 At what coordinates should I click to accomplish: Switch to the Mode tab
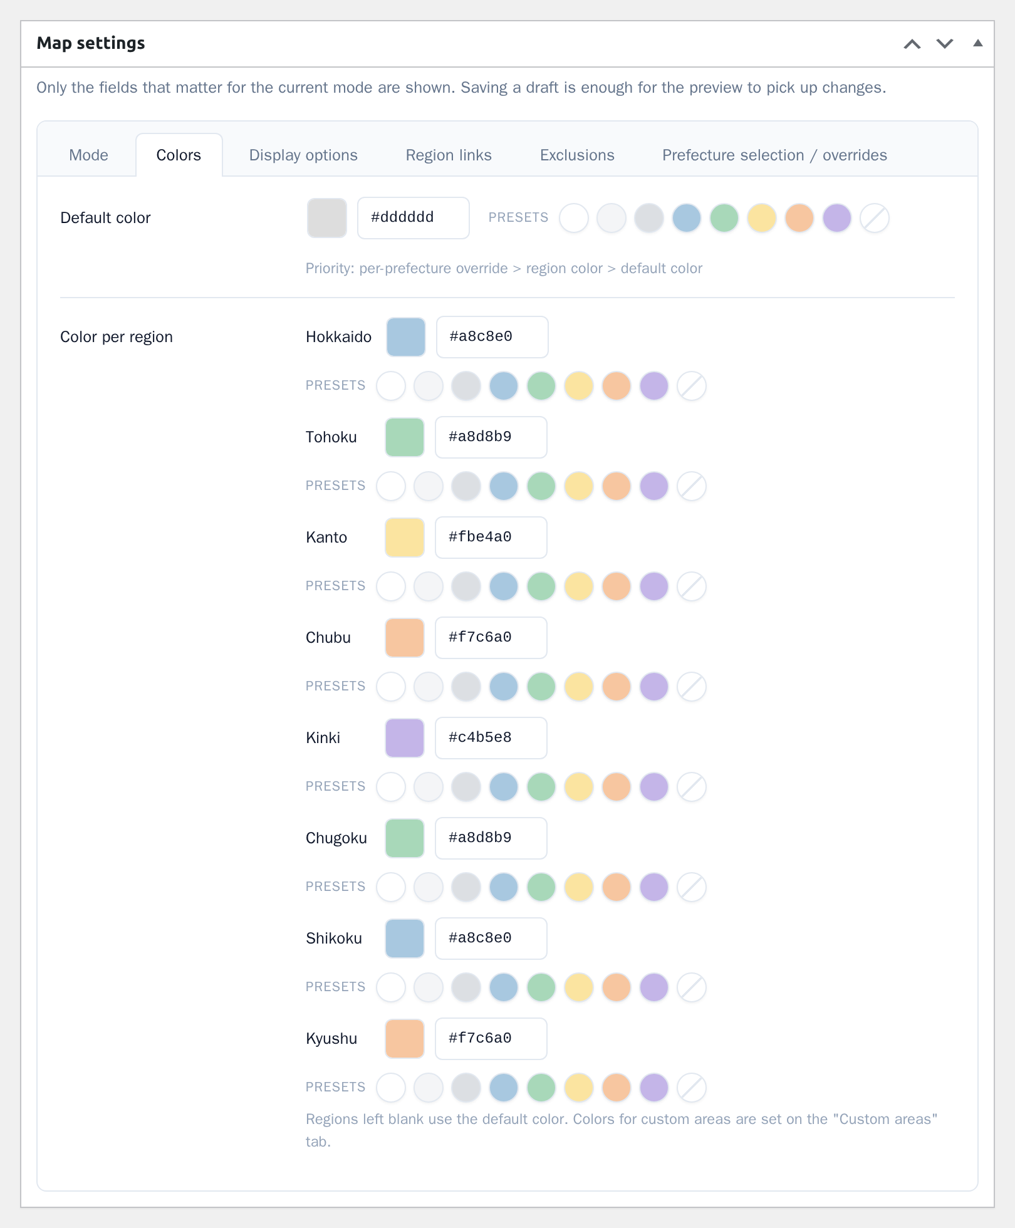pos(88,155)
